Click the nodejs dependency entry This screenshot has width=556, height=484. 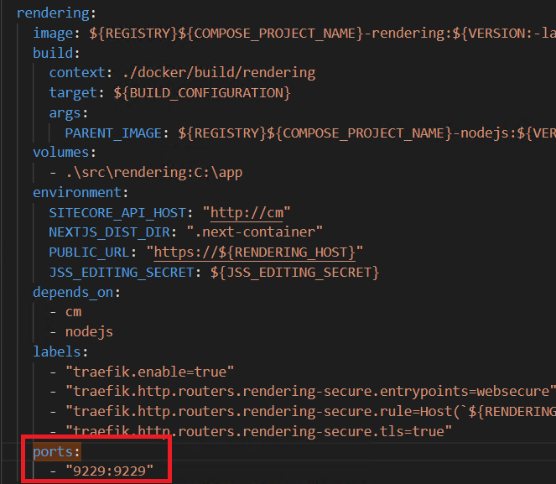tap(89, 332)
